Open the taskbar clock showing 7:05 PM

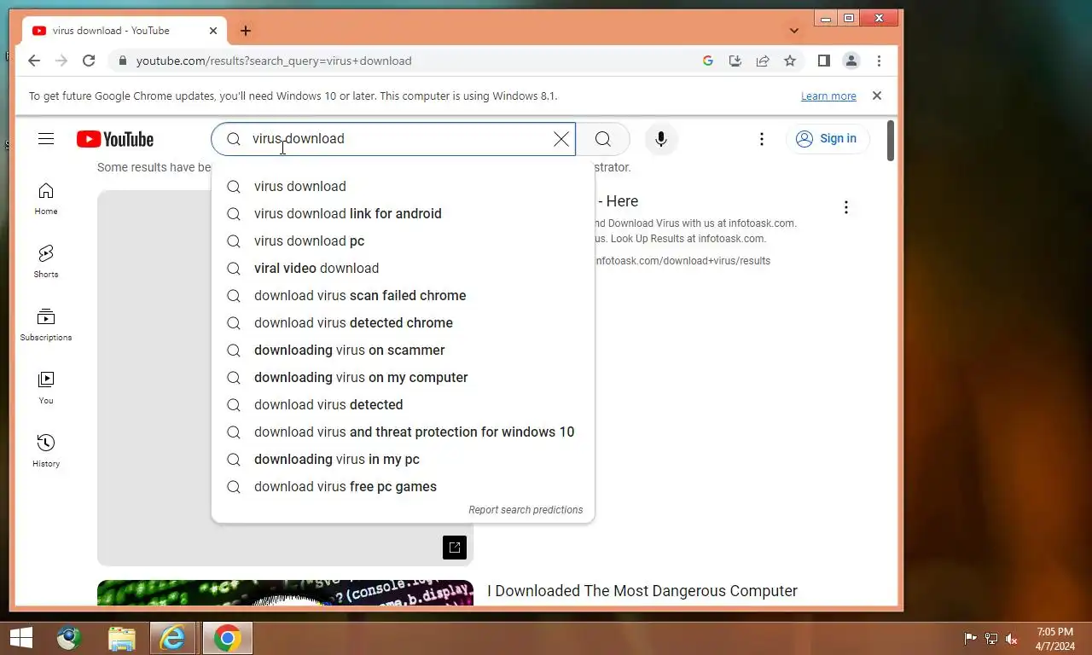(x=1055, y=639)
